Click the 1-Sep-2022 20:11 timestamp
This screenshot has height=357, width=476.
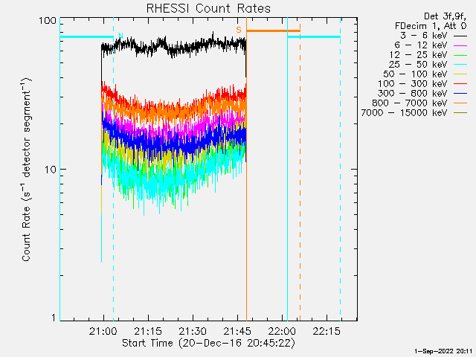pos(443,351)
